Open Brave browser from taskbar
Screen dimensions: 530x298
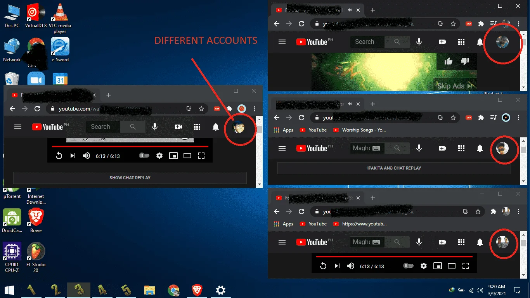click(197, 290)
